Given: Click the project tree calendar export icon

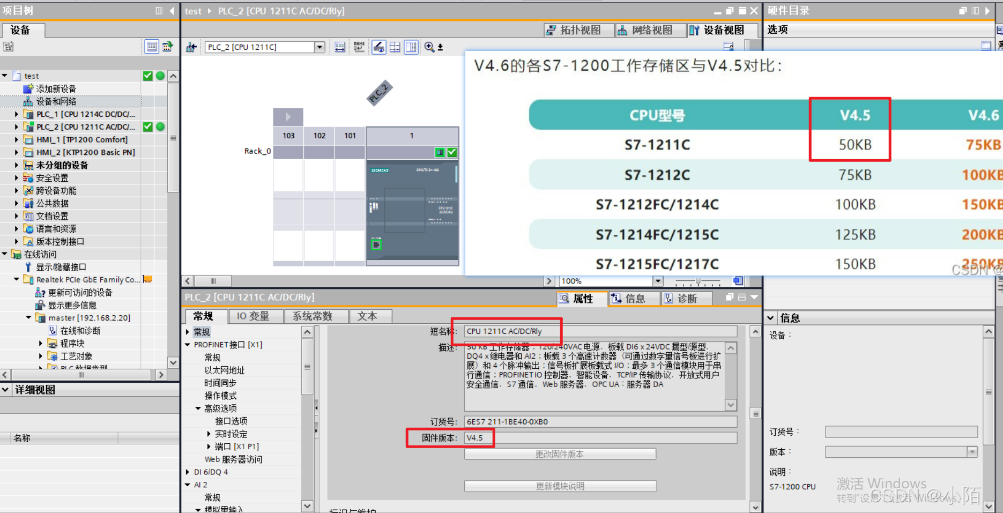Looking at the screenshot, I should coord(168,47).
